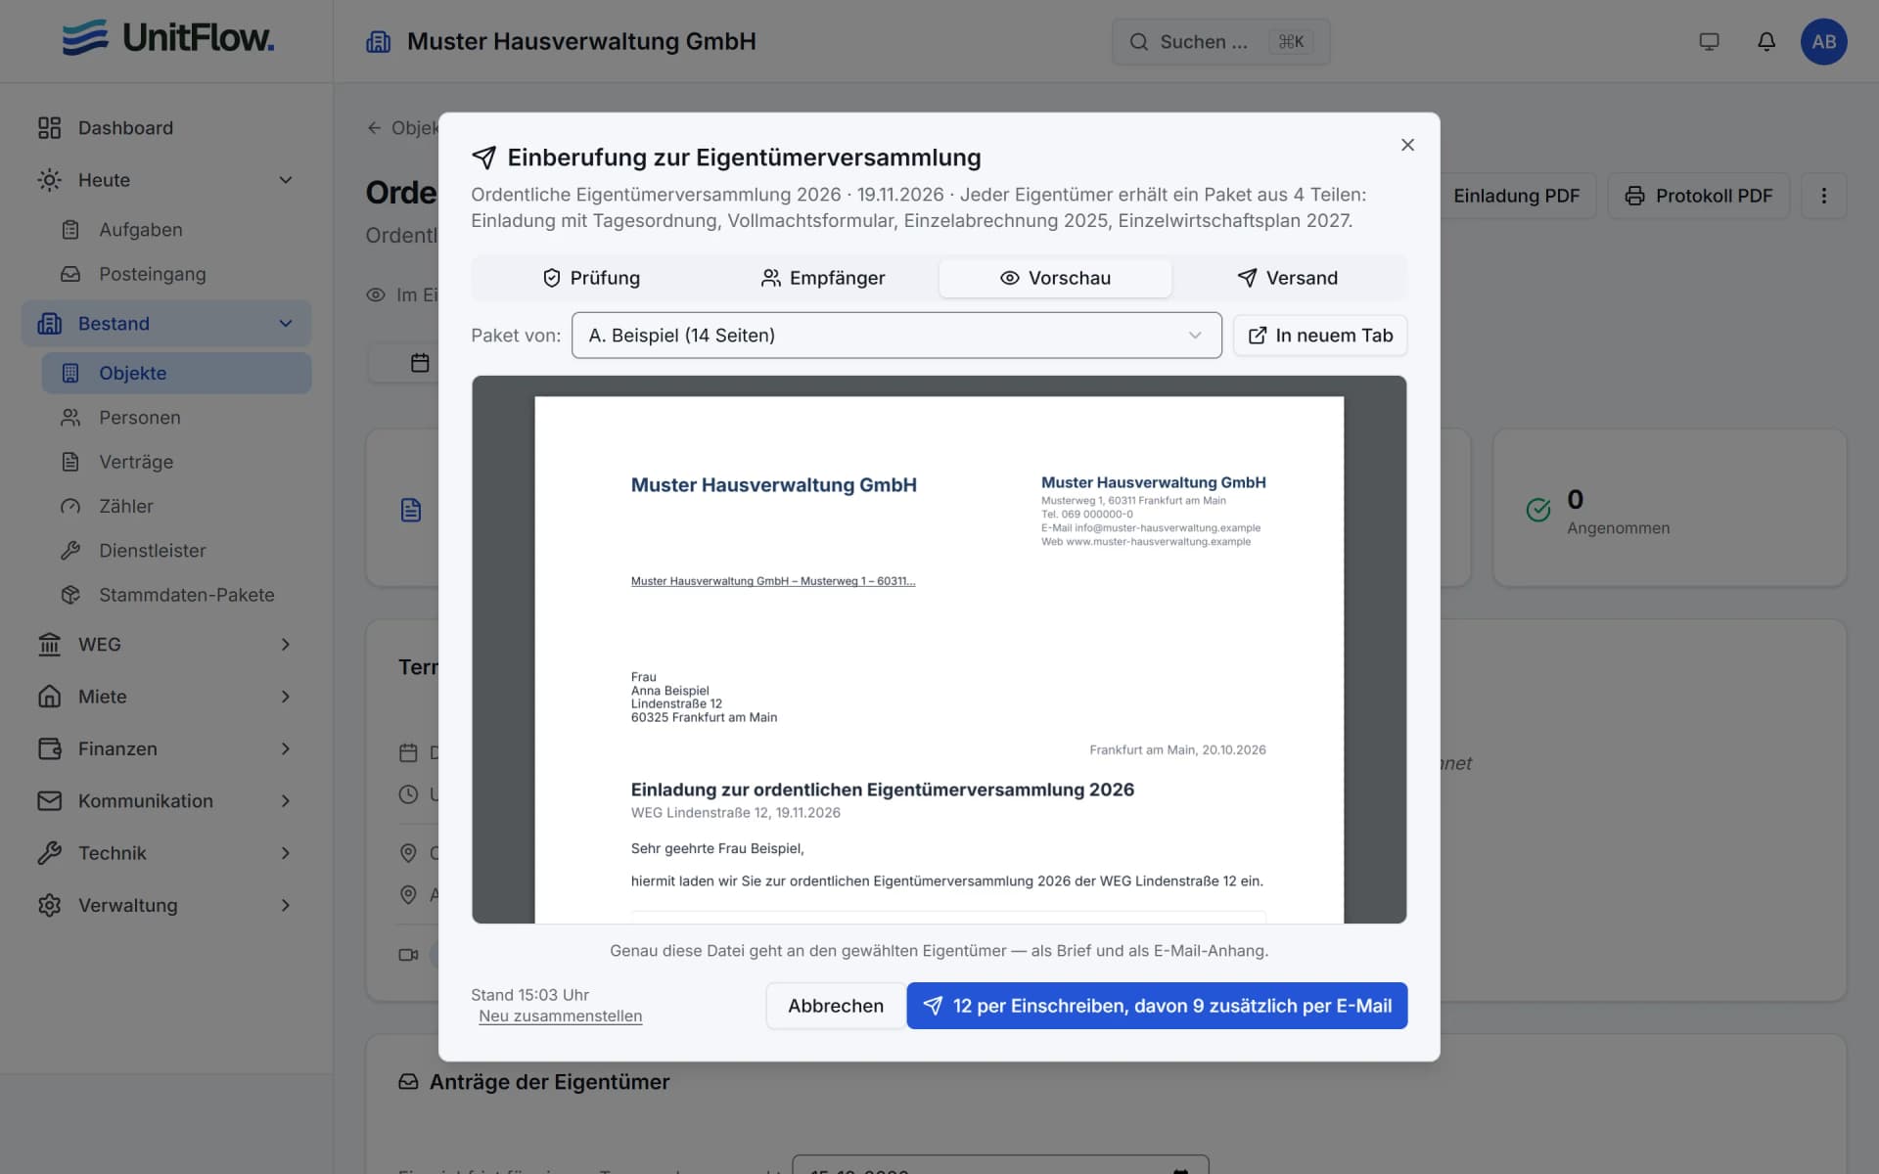Click the monitor display icon
The width and height of the screenshot is (1879, 1174).
[x=1709, y=42]
